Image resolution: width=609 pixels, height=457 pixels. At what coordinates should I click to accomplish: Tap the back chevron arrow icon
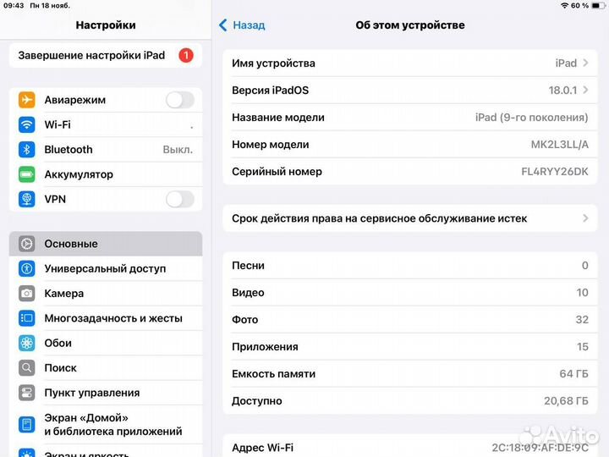click(223, 25)
